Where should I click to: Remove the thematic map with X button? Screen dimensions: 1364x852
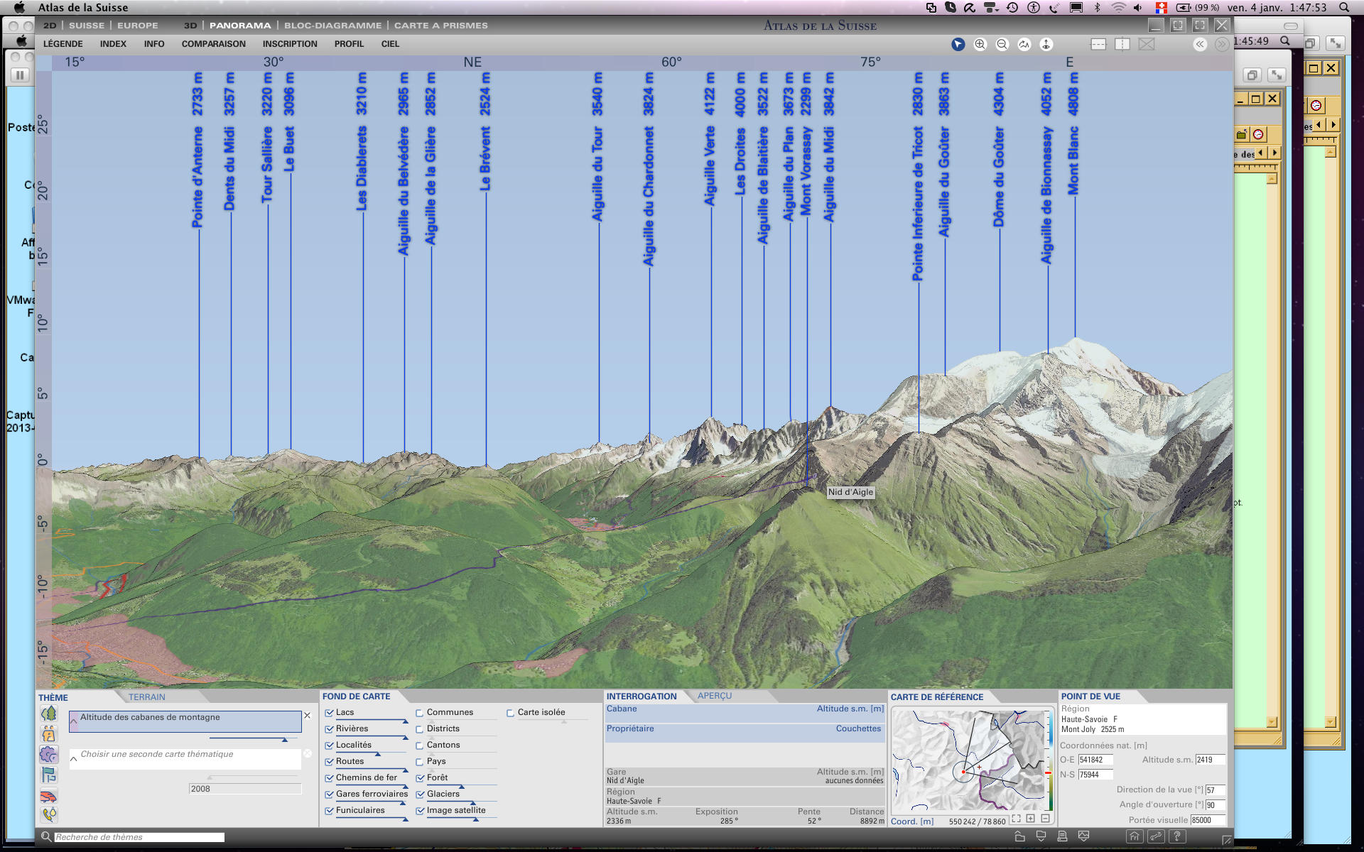307,716
